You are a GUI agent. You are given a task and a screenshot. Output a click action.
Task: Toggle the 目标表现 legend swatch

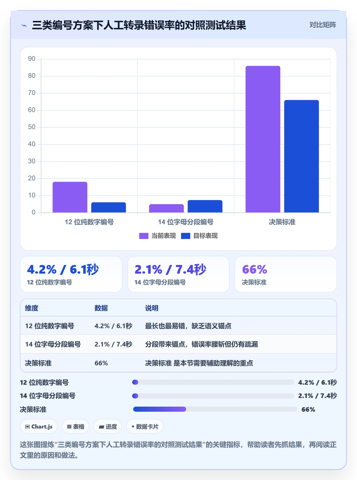(x=186, y=236)
